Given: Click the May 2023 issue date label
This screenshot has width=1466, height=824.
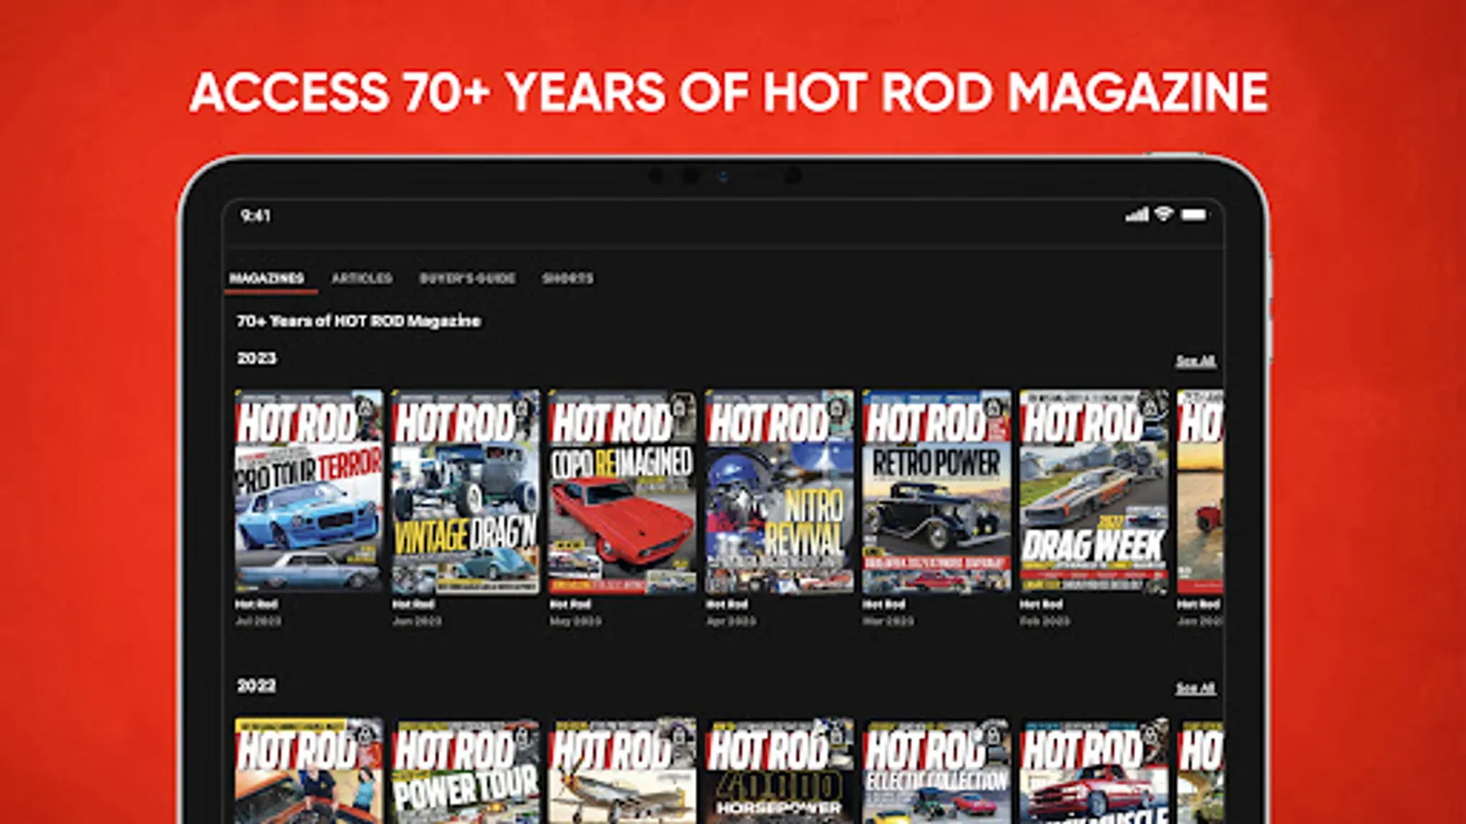Looking at the screenshot, I should click(x=575, y=621).
